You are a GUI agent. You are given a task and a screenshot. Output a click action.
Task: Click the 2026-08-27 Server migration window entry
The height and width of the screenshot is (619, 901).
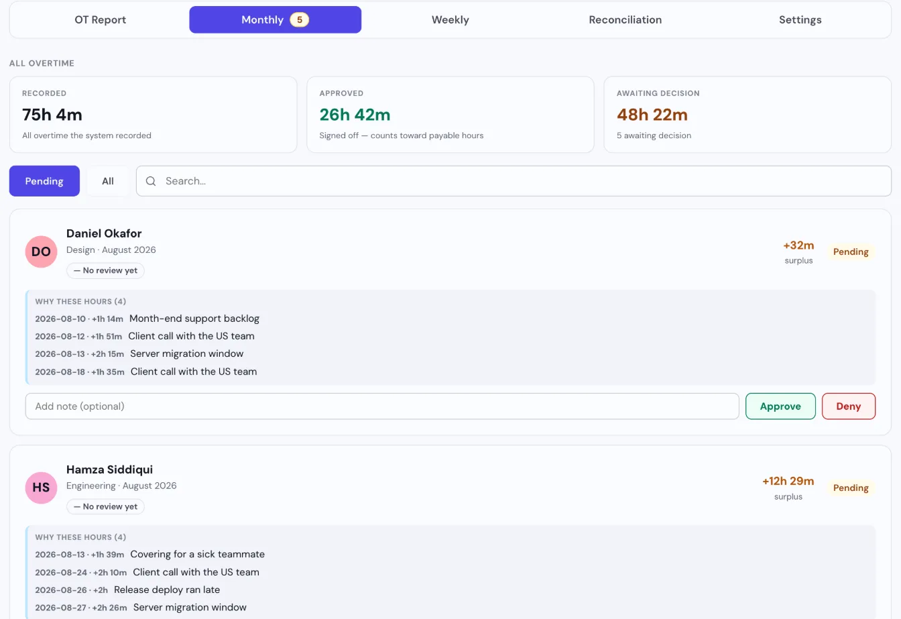coord(141,607)
